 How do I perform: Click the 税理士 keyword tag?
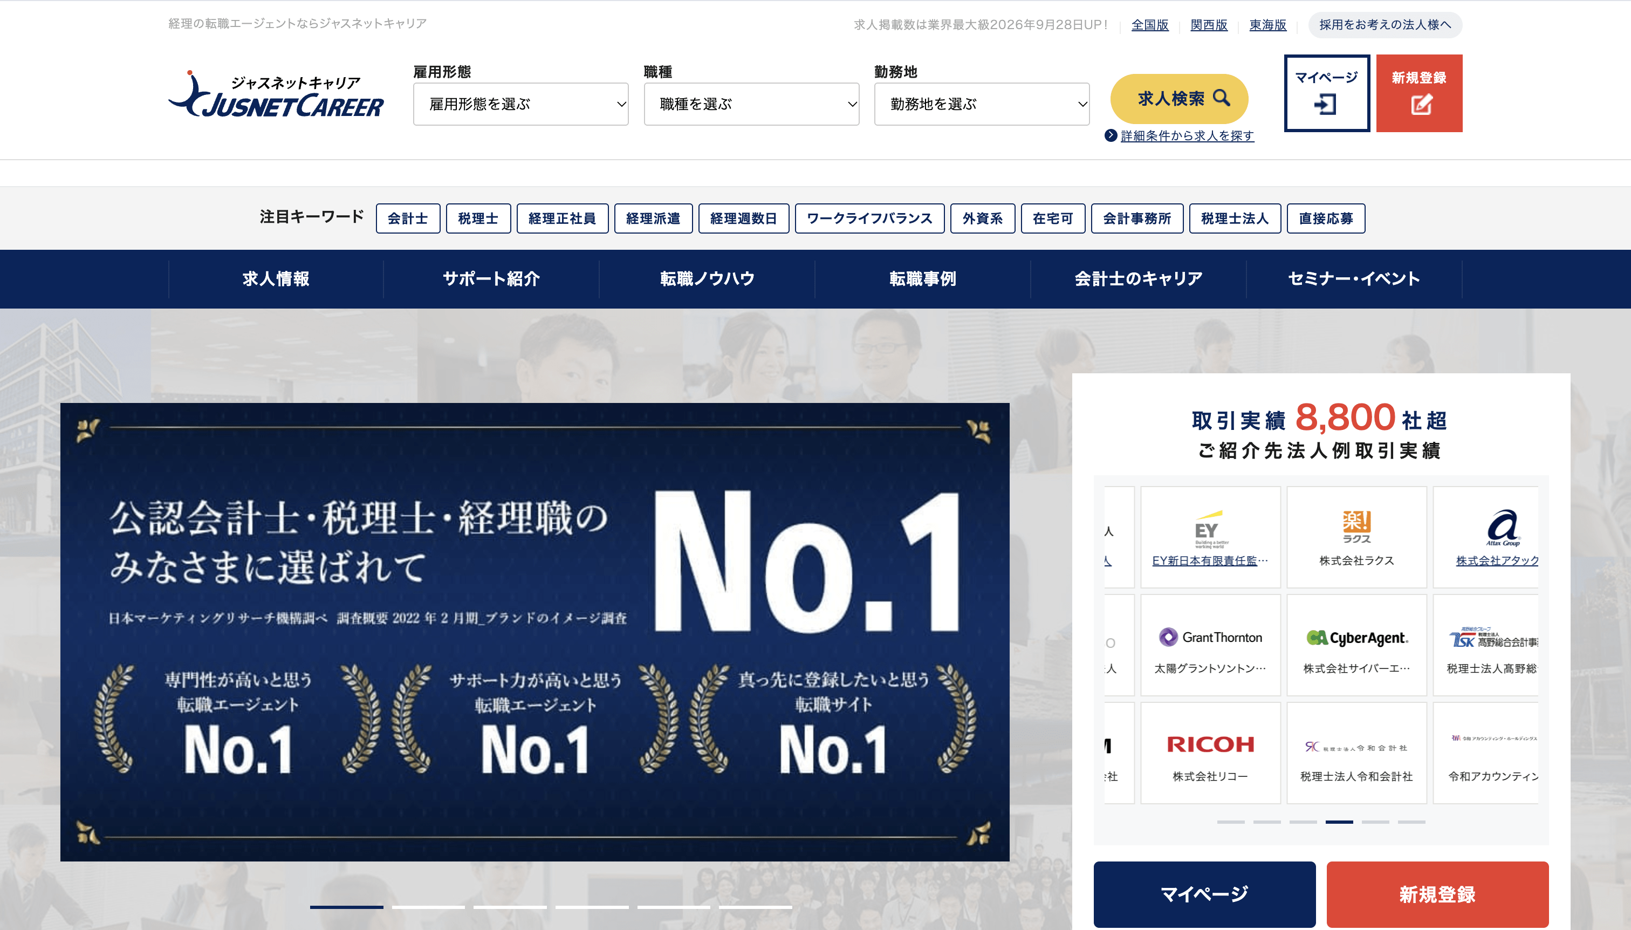pos(478,218)
